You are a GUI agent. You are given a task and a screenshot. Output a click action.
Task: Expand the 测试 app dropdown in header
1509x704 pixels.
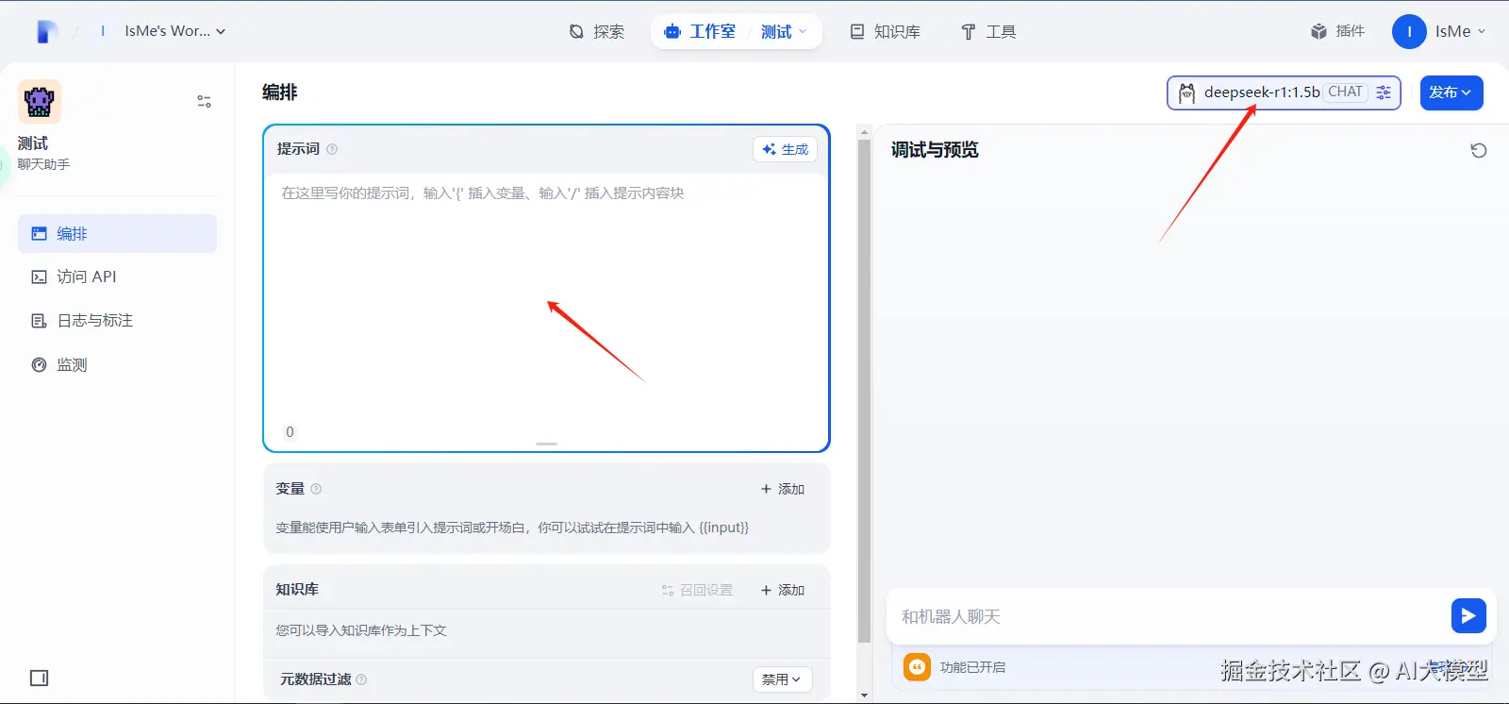[x=785, y=32]
